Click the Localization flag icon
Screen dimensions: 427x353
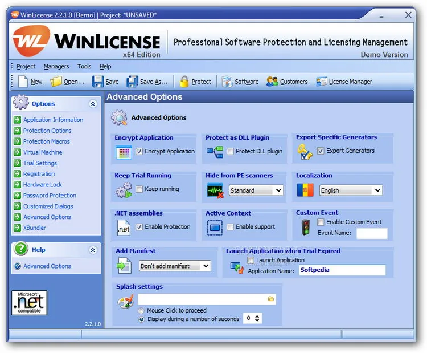point(305,190)
